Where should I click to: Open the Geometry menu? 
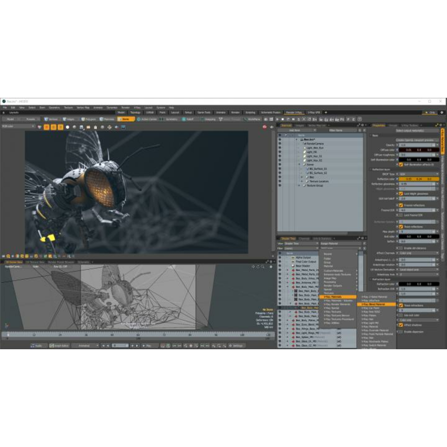coord(54,108)
